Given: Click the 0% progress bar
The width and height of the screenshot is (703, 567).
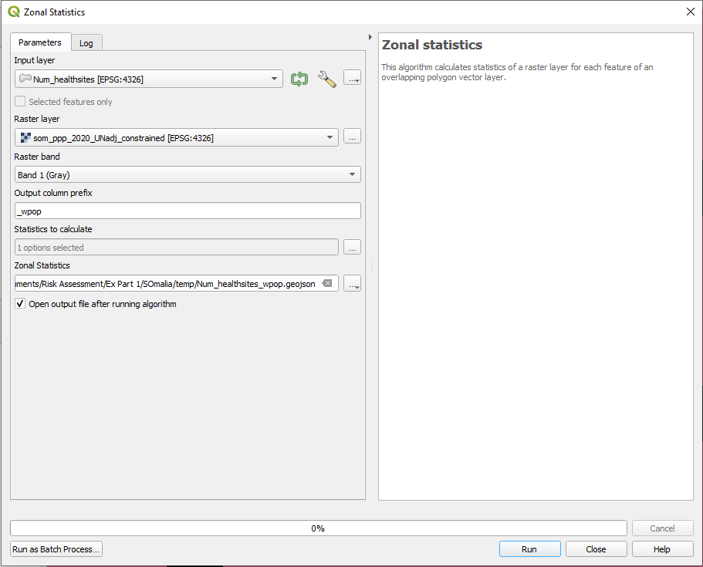Looking at the screenshot, I should [x=318, y=528].
